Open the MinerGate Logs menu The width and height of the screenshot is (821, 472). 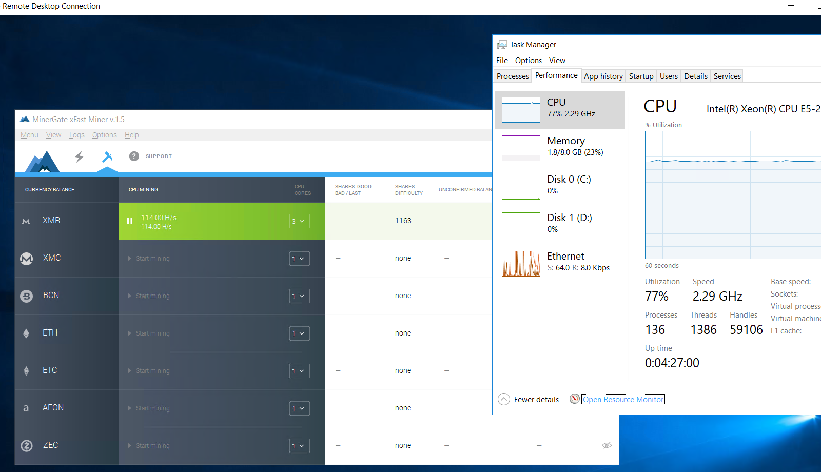77,135
